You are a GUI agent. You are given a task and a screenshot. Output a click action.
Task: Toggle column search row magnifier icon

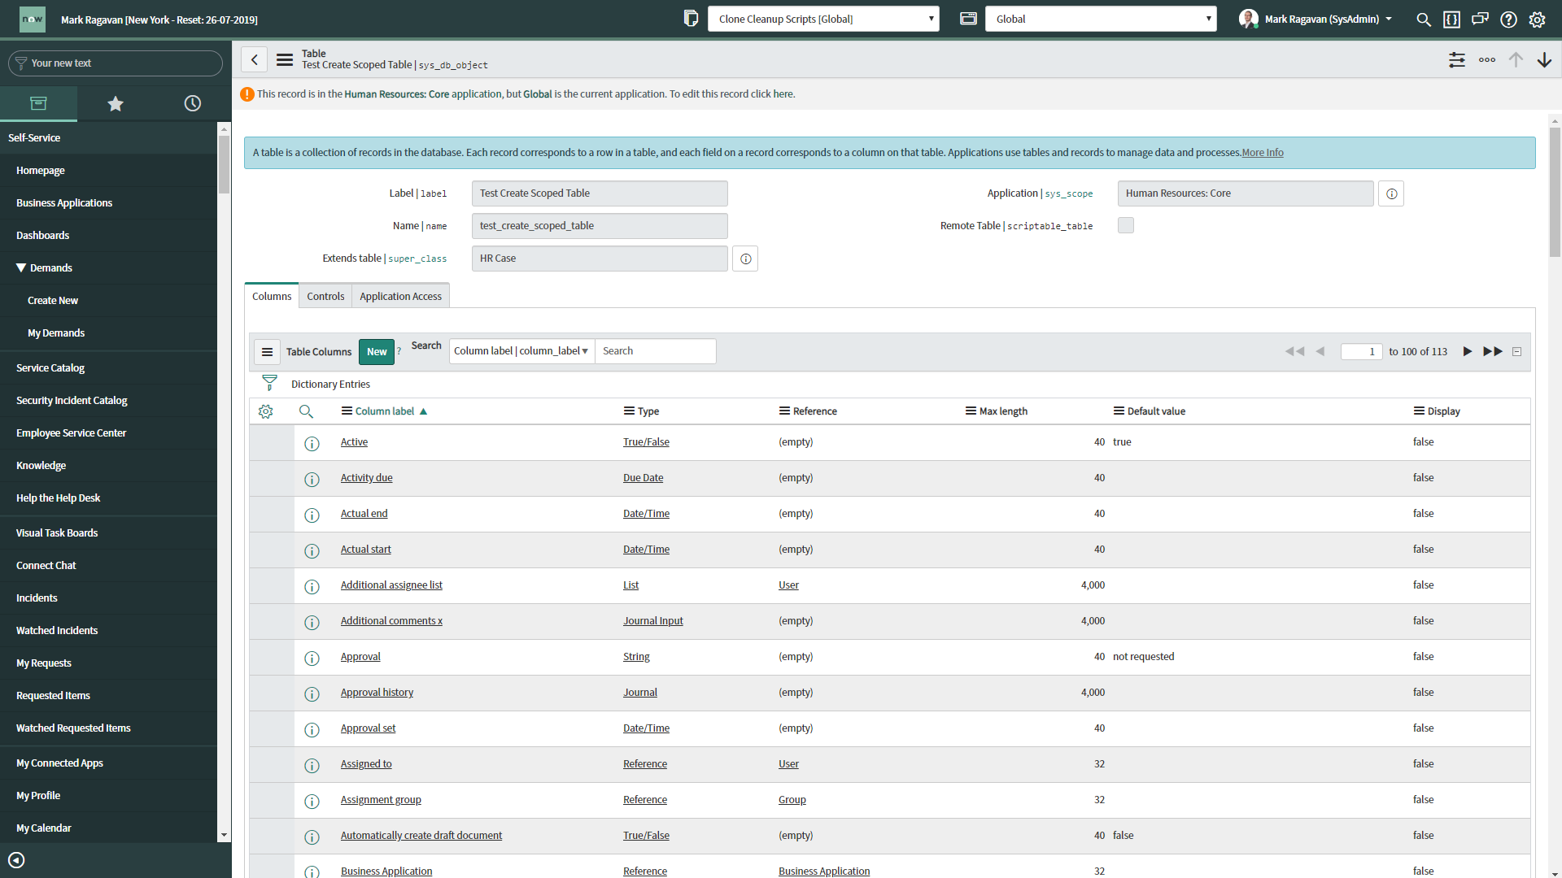[x=306, y=411]
